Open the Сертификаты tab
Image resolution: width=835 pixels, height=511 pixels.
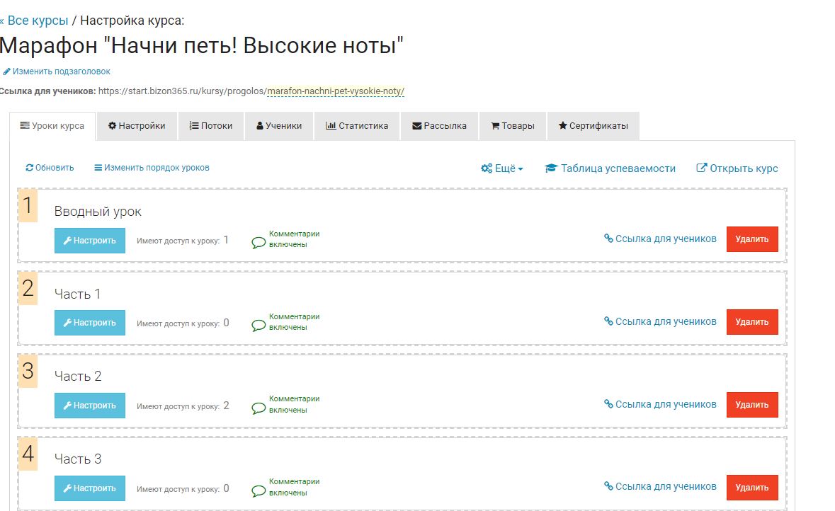(593, 126)
